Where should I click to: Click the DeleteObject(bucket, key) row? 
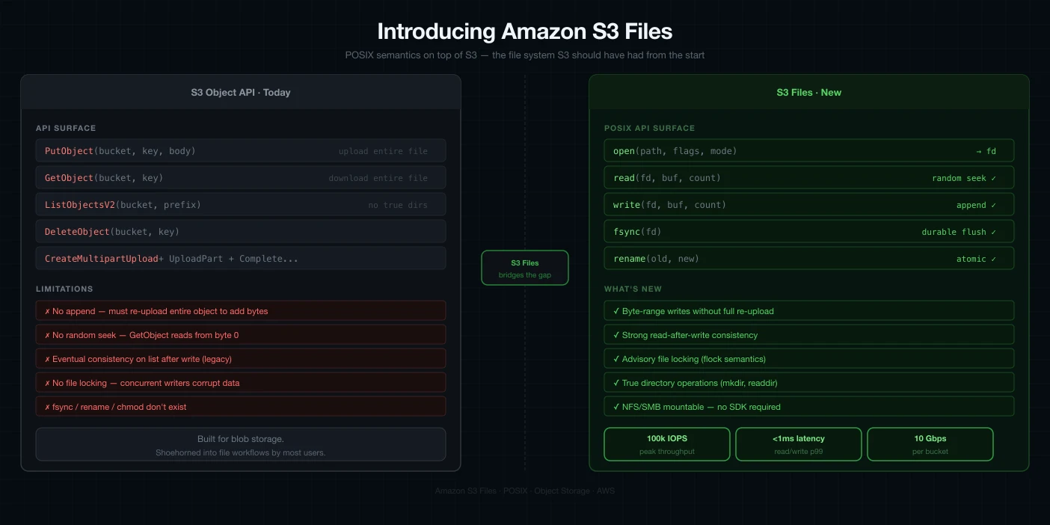tap(241, 232)
